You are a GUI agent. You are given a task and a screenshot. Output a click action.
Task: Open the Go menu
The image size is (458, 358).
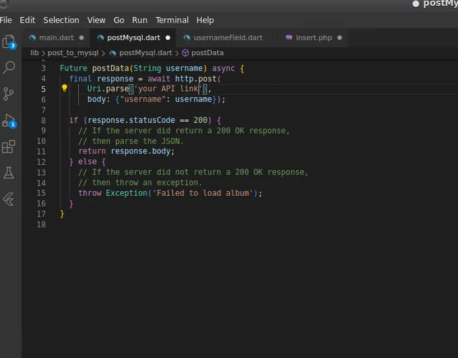pyautogui.click(x=119, y=20)
